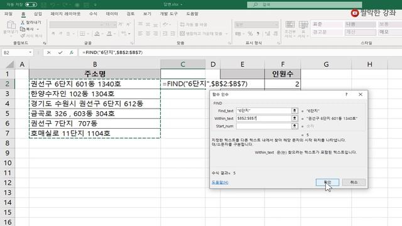Click the decrease indent icon
The height and width of the screenshot is (226, 402).
(165, 33)
